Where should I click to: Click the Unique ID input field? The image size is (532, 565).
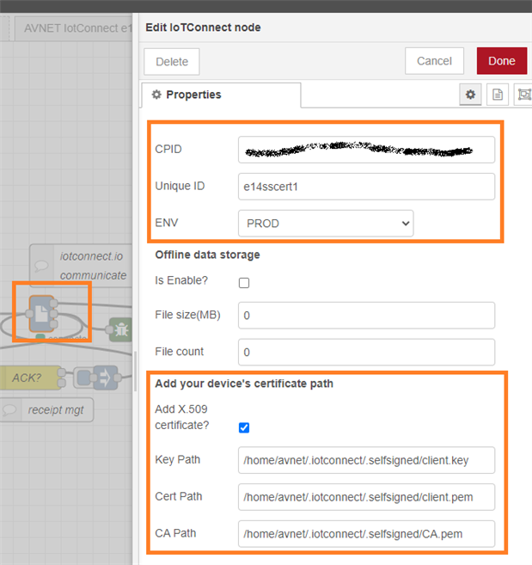pos(366,187)
